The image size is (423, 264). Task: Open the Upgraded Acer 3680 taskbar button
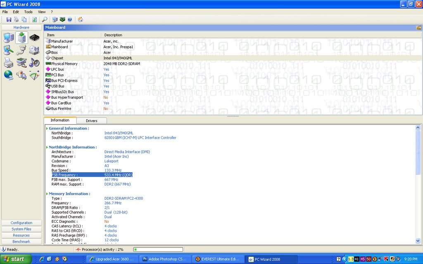112,259
